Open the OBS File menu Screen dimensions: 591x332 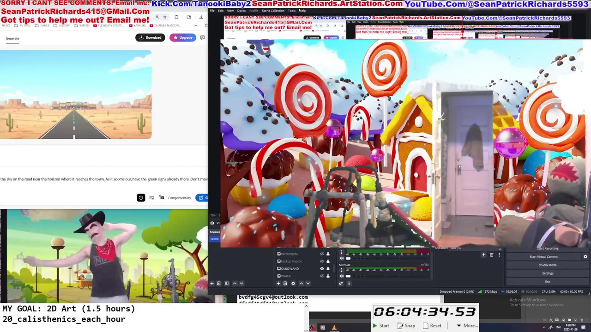click(212, 11)
